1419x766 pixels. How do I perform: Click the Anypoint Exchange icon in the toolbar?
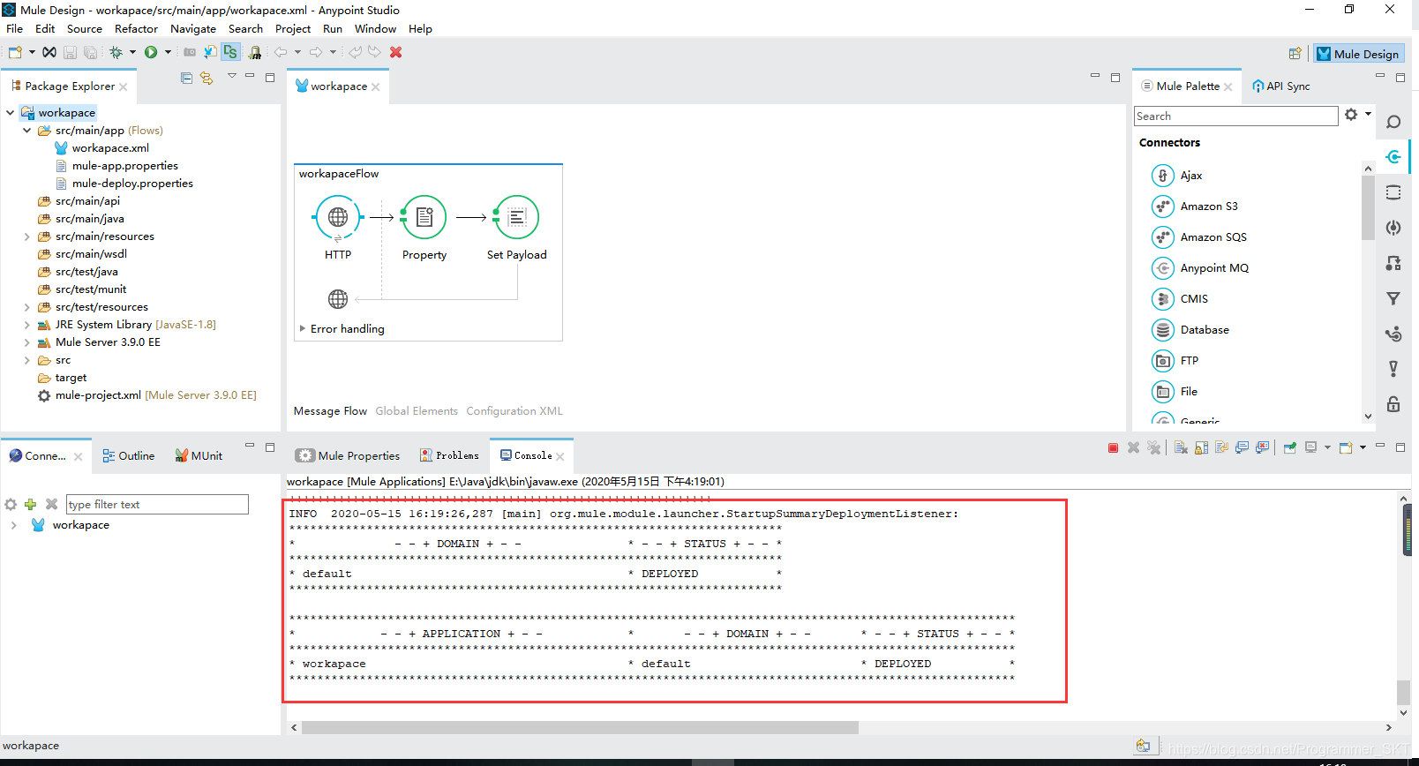click(x=49, y=52)
